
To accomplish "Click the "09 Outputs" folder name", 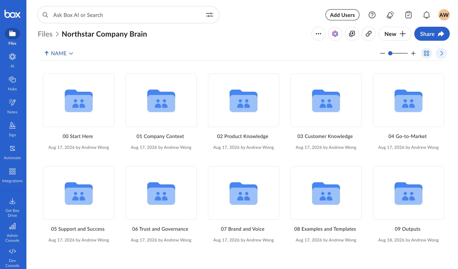I will coord(408,229).
